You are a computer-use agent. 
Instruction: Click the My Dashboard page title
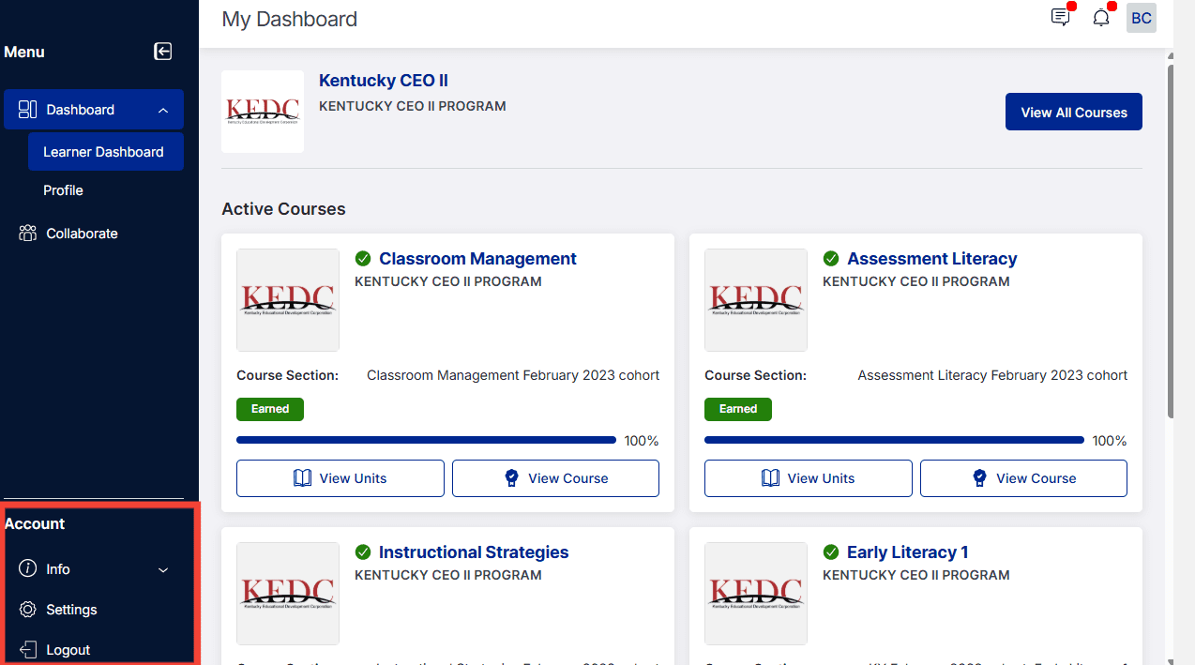(289, 19)
